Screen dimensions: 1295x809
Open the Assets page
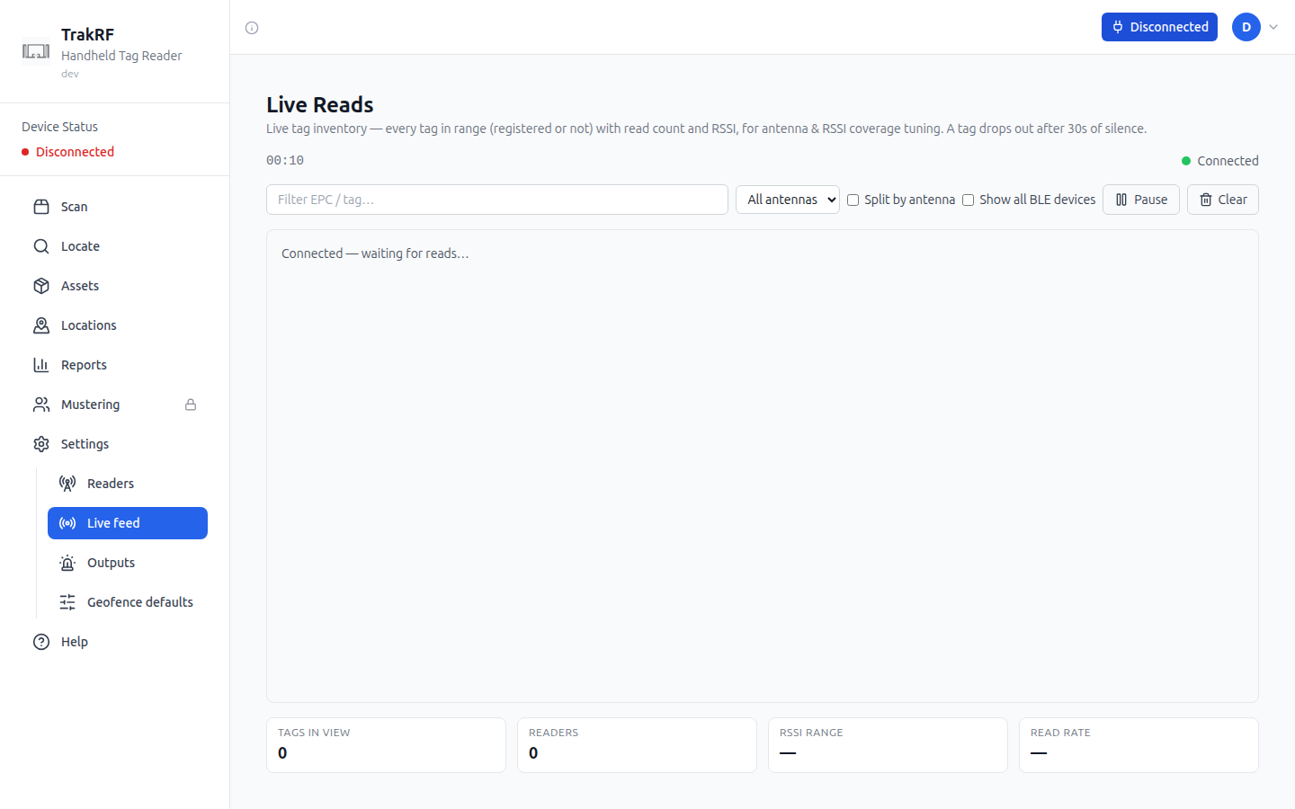tap(115, 286)
